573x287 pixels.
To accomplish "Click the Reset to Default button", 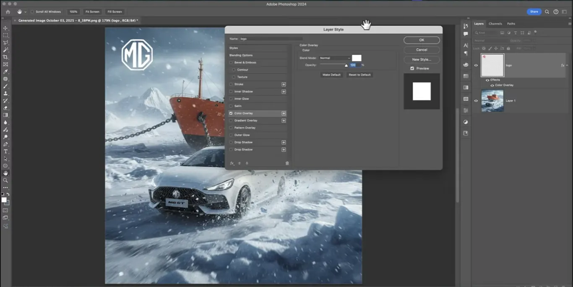I will (359, 75).
